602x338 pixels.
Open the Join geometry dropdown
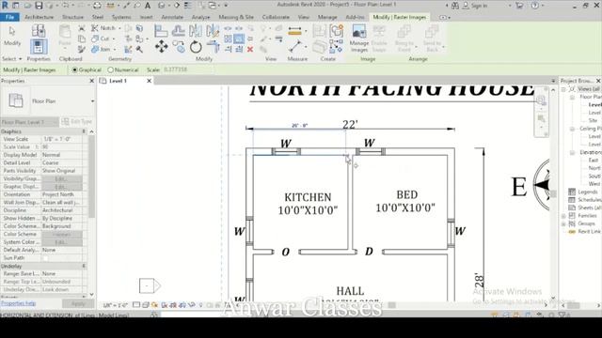coord(115,50)
